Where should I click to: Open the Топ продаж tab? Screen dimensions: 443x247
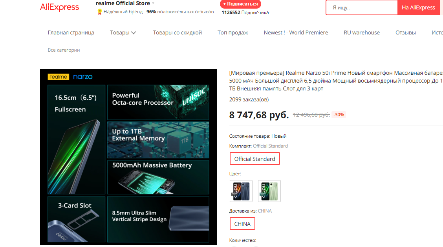[x=233, y=32]
